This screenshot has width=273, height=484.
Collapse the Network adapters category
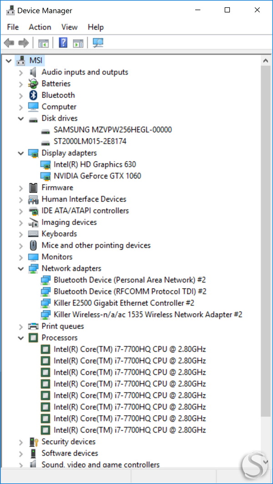coord(20,269)
